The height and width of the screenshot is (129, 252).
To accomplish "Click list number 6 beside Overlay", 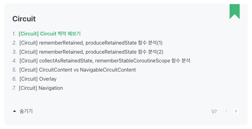I will (x=14, y=79).
